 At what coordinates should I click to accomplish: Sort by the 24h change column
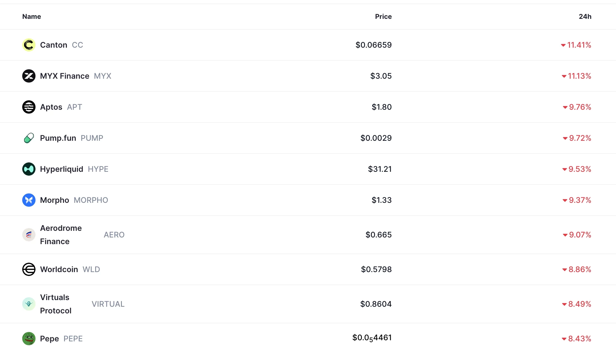[x=585, y=16]
